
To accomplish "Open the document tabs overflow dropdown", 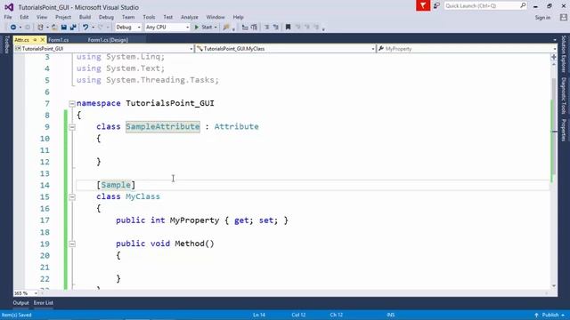I will (x=555, y=40).
